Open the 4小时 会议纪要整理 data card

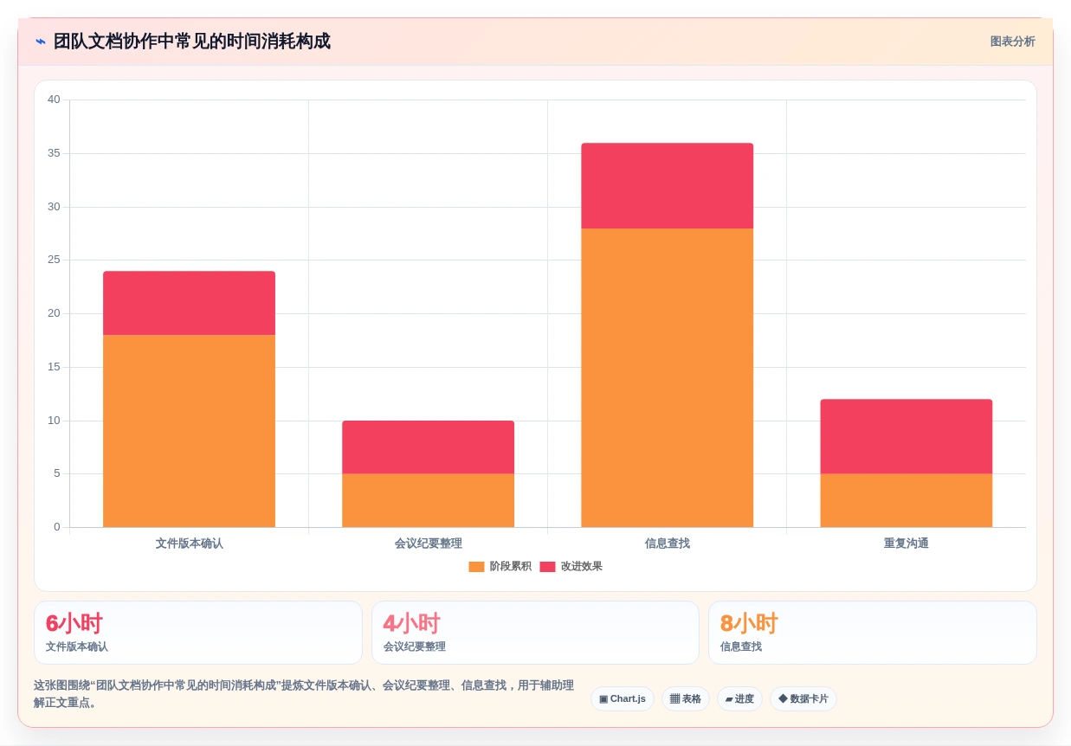[x=535, y=633]
